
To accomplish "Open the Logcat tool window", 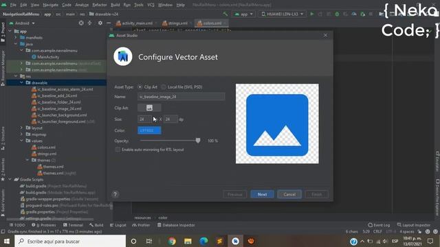I will [118, 225].
